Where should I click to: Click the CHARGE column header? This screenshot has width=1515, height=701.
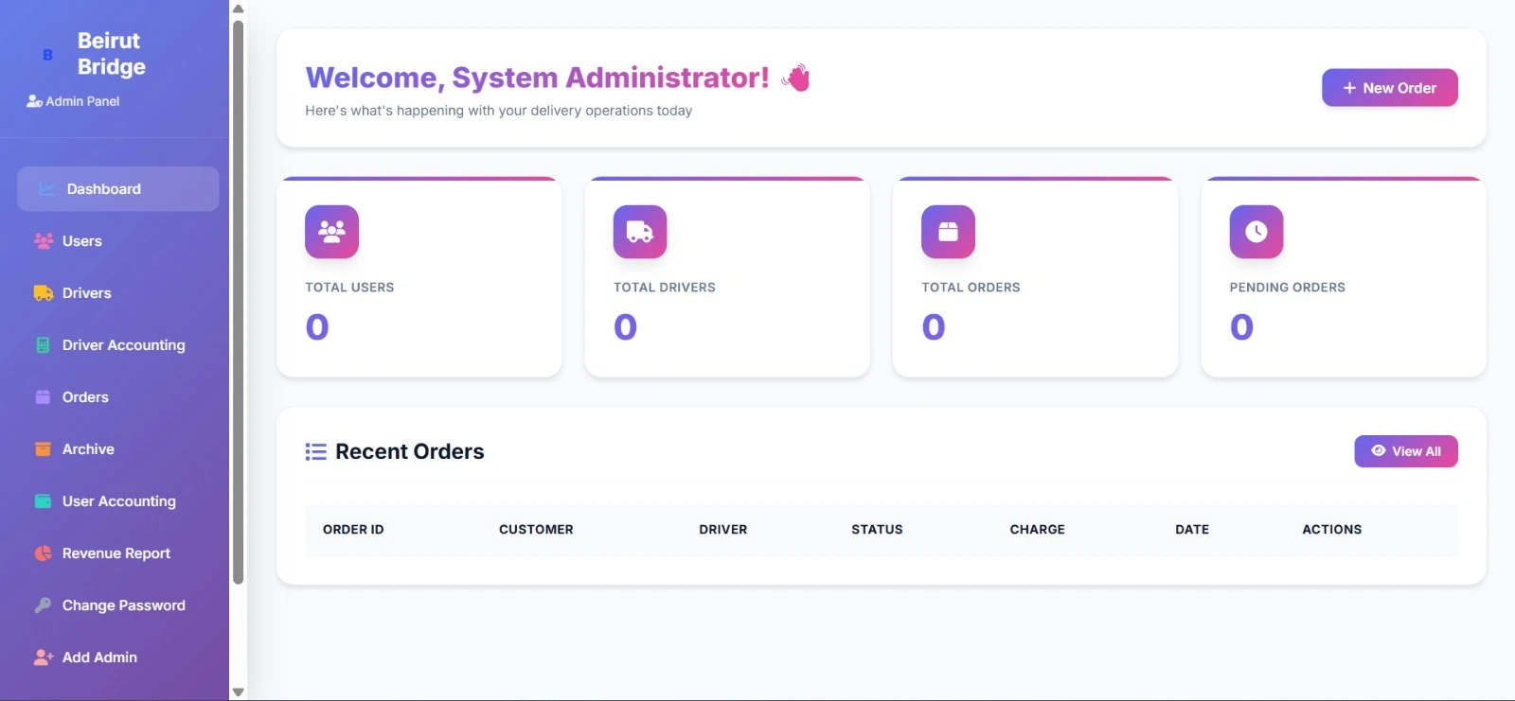(x=1037, y=530)
